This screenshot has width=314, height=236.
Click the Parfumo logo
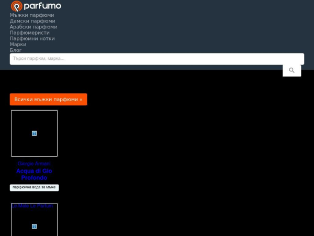click(x=36, y=6)
